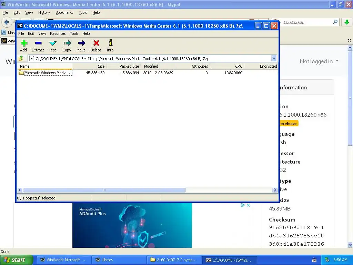Click Mypal page scrollbar up arrow

(350, 48)
